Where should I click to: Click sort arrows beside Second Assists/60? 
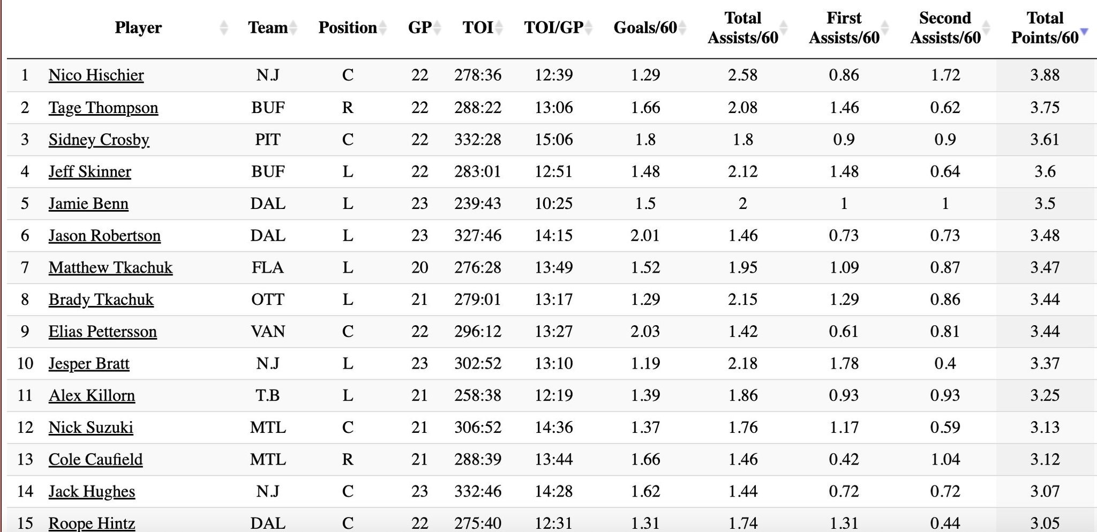click(986, 28)
